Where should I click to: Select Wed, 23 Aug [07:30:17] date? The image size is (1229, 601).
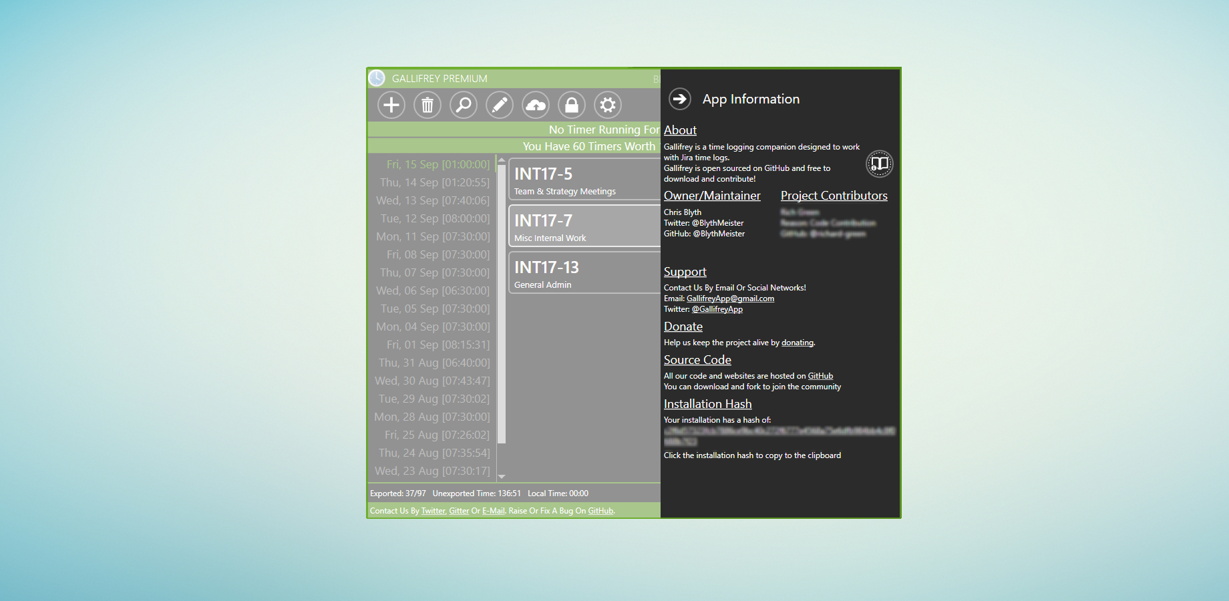432,471
